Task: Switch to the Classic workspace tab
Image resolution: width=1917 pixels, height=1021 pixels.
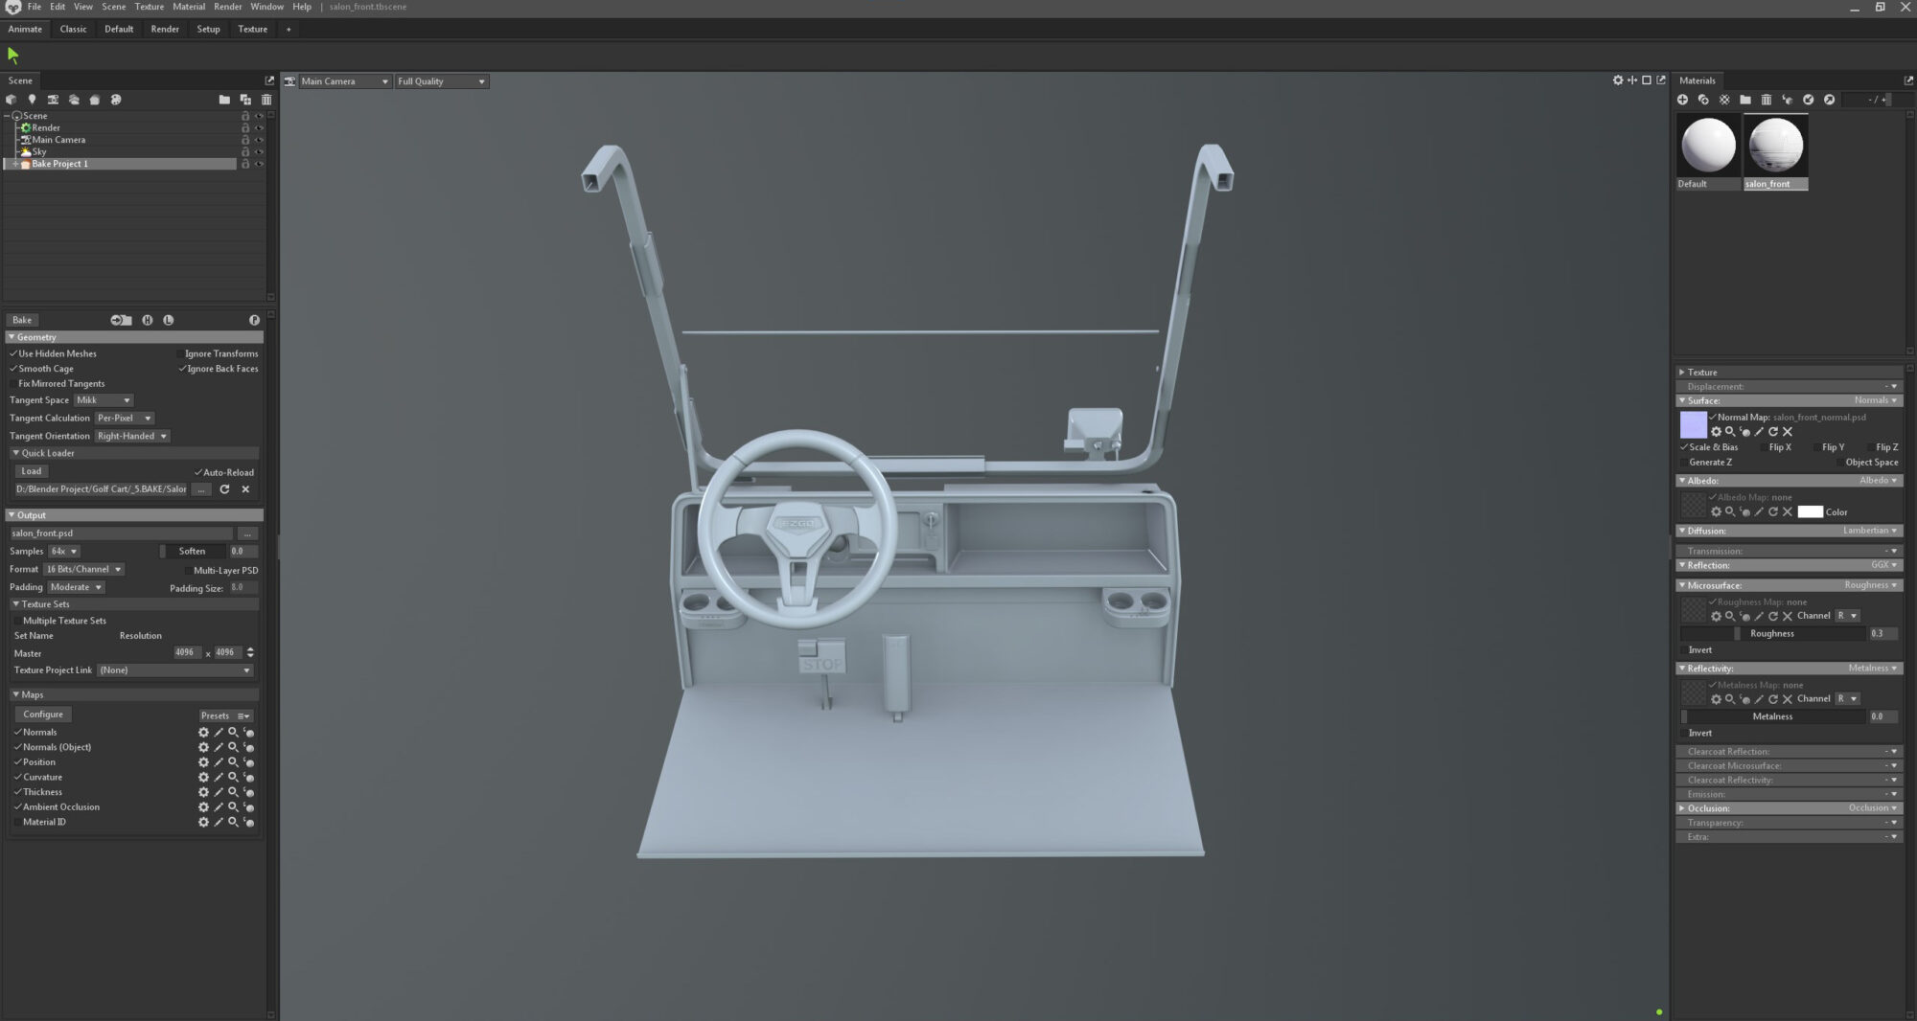Action: pos(73,29)
